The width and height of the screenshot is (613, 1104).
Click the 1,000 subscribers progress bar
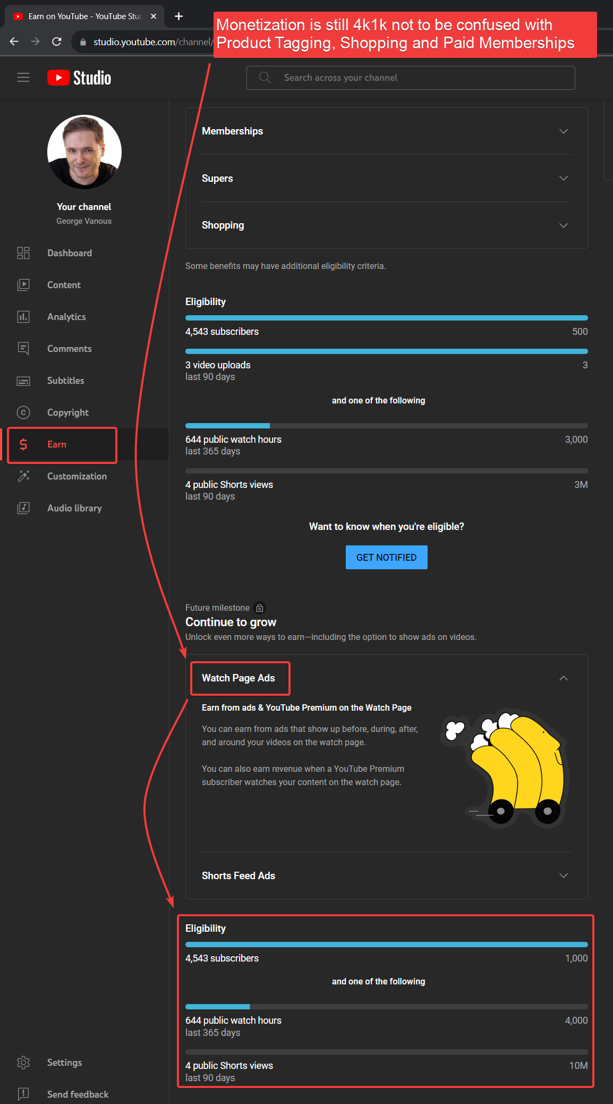point(386,945)
